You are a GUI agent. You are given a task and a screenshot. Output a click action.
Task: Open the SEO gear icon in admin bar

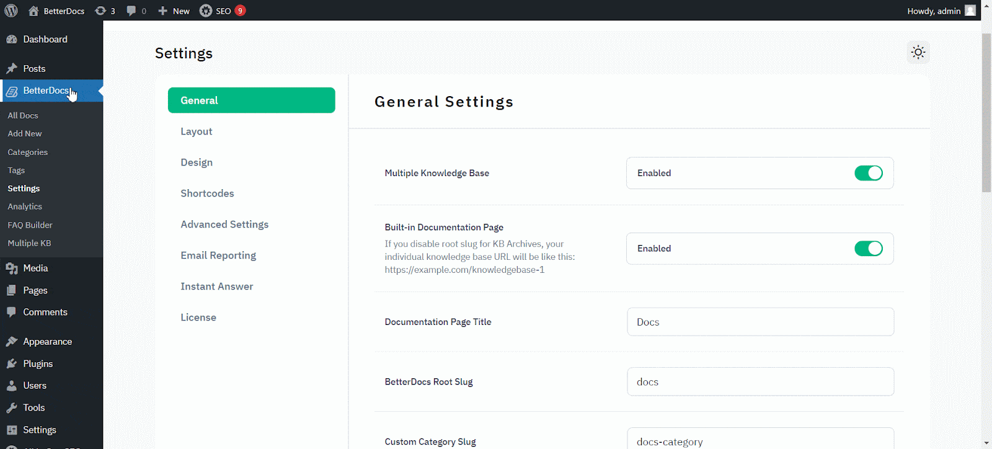coord(206,11)
